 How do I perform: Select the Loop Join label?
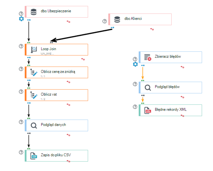pyautogui.click(x=48, y=49)
